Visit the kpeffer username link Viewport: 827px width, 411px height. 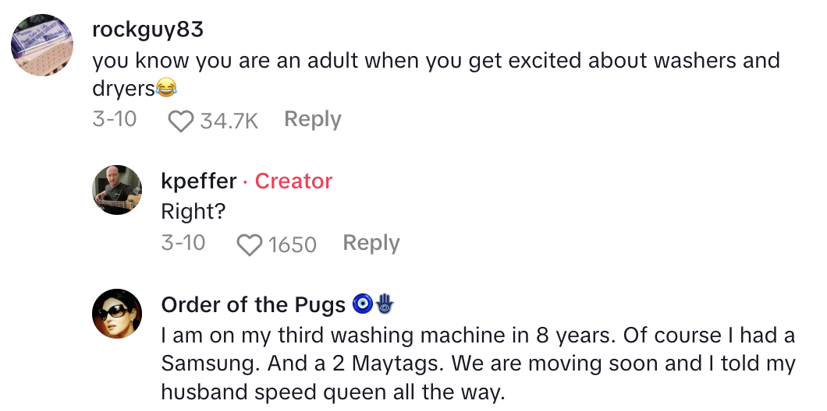pyautogui.click(x=198, y=181)
